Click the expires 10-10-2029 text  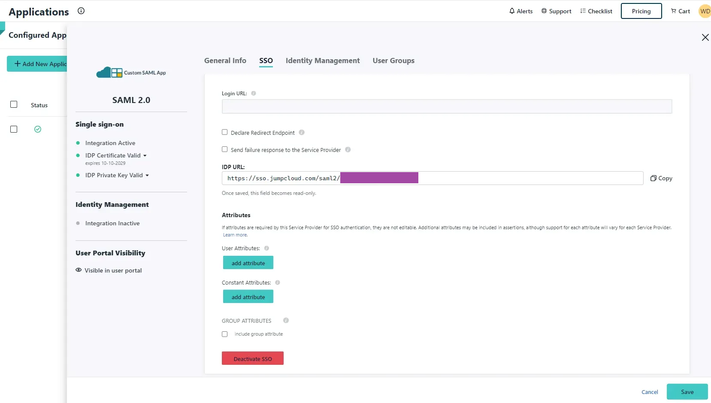click(106, 163)
